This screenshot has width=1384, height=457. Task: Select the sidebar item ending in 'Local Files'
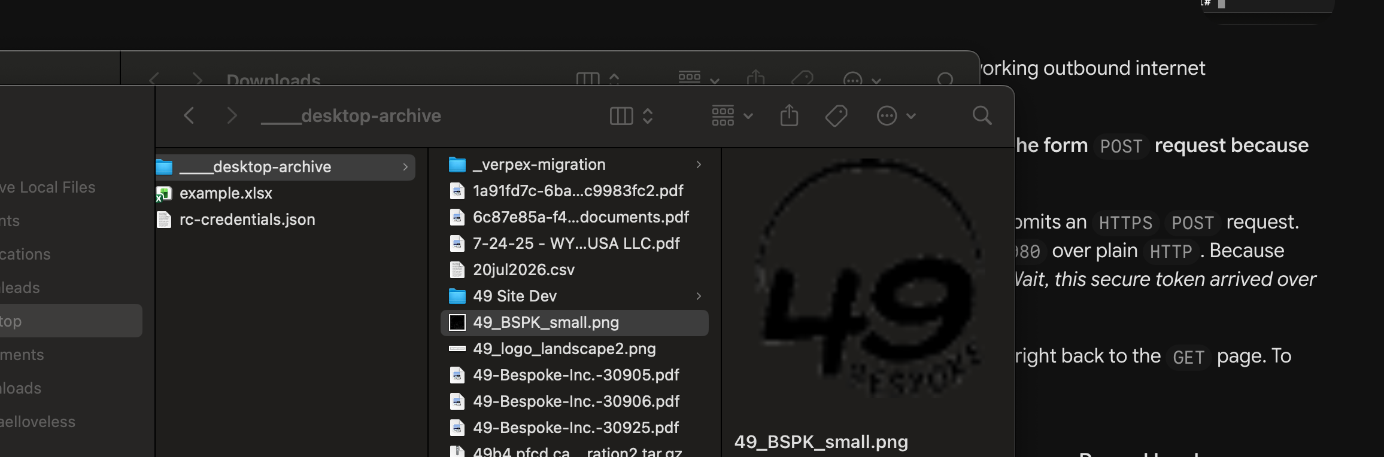(x=48, y=187)
